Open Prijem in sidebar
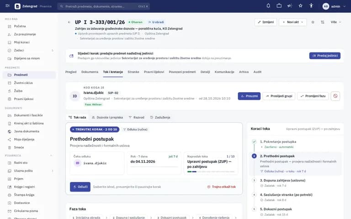Viewport: 351px width, 219px height. pyautogui.click(x=29, y=179)
